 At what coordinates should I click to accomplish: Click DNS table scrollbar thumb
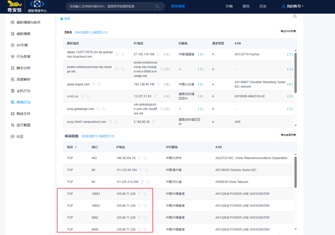pyautogui.click(x=296, y=73)
